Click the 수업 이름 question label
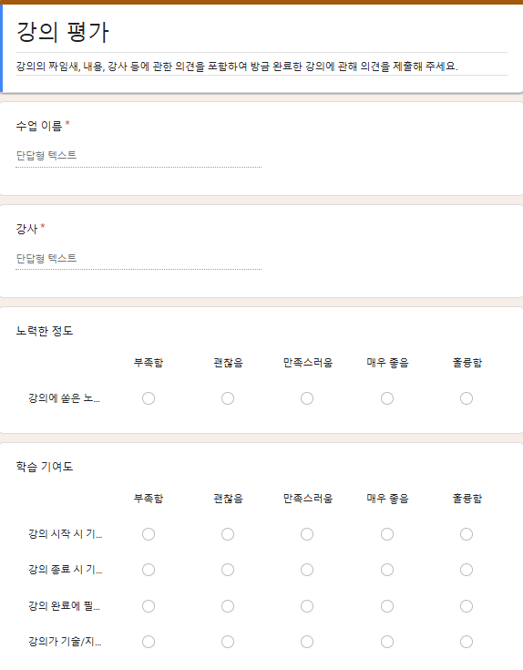 point(39,126)
